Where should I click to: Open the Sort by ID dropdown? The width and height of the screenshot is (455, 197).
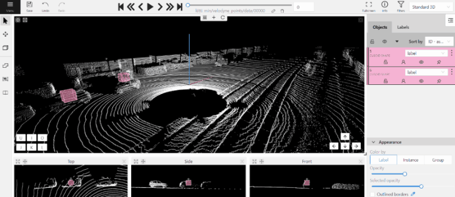click(438, 41)
